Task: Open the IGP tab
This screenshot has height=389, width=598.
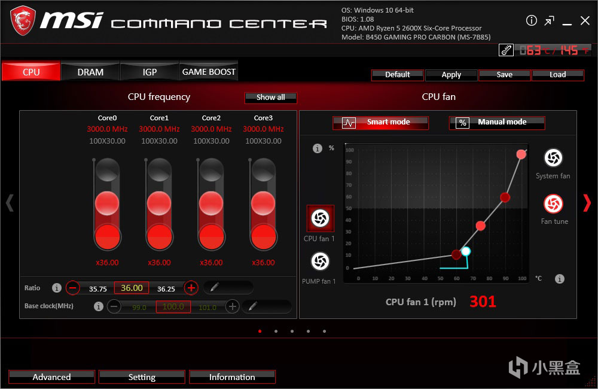Action: [149, 72]
